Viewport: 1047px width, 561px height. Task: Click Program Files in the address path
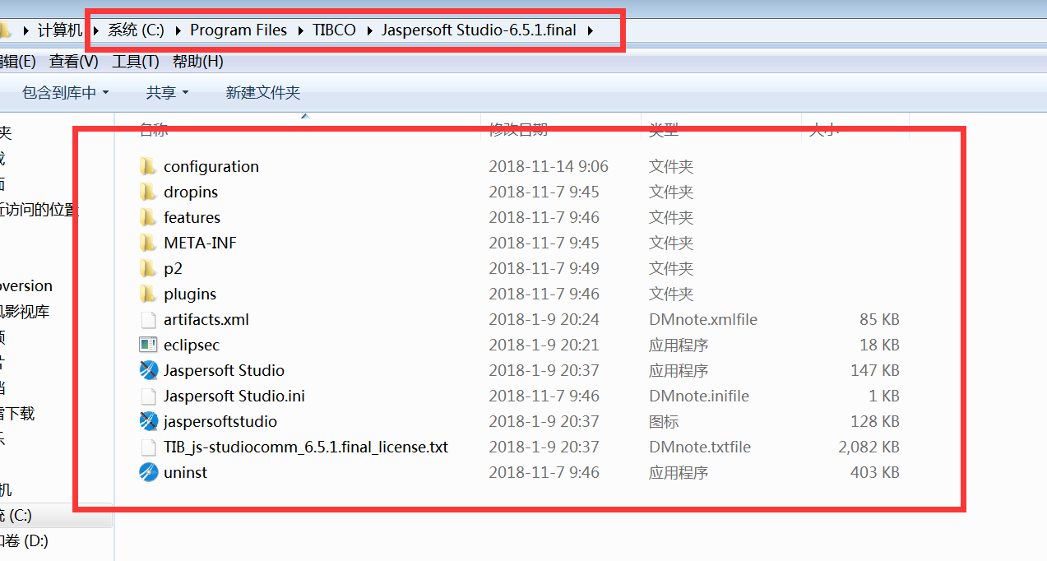coord(239,30)
